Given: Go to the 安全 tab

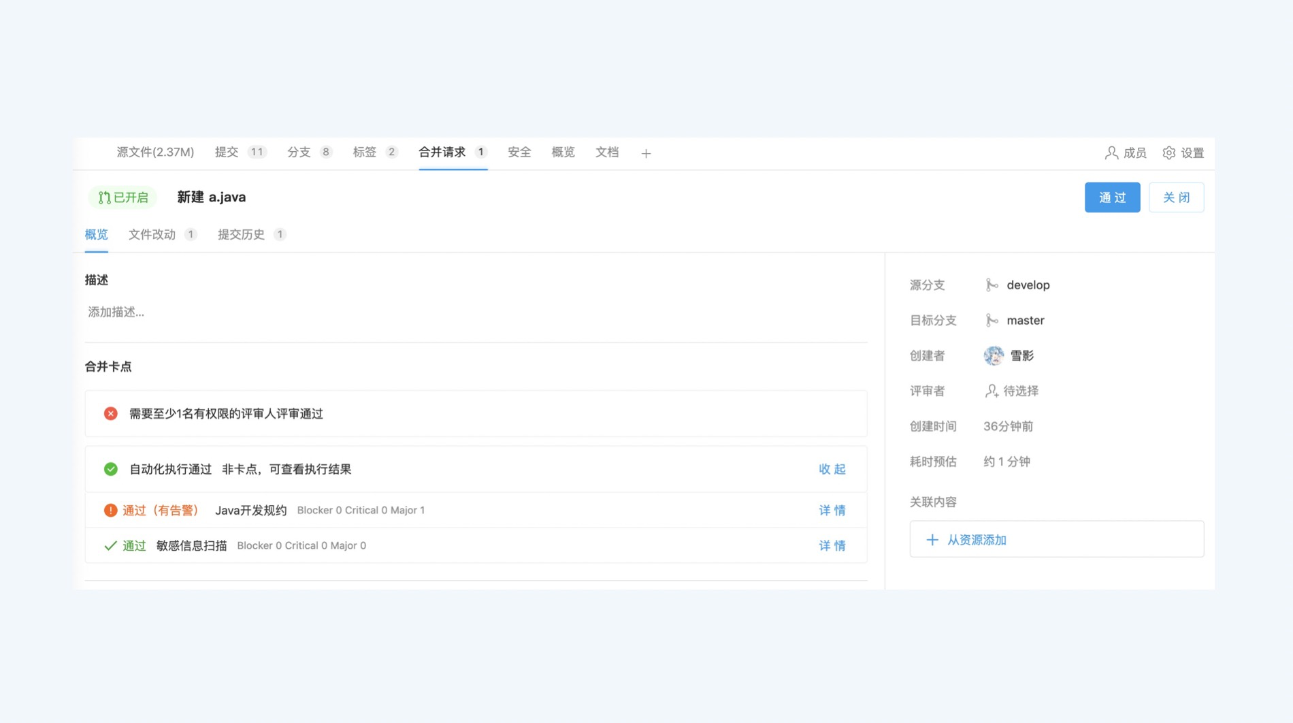Looking at the screenshot, I should coord(519,152).
